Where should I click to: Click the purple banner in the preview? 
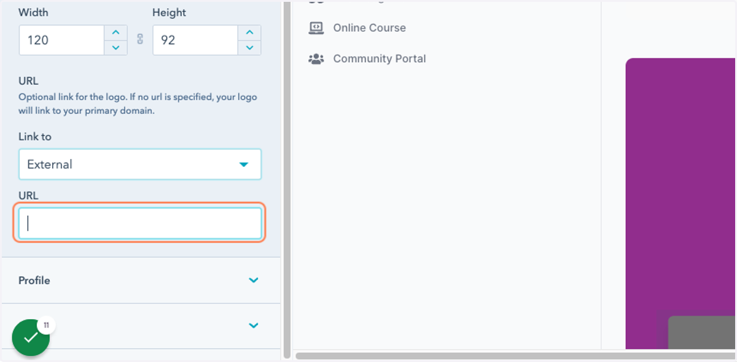coord(680,202)
